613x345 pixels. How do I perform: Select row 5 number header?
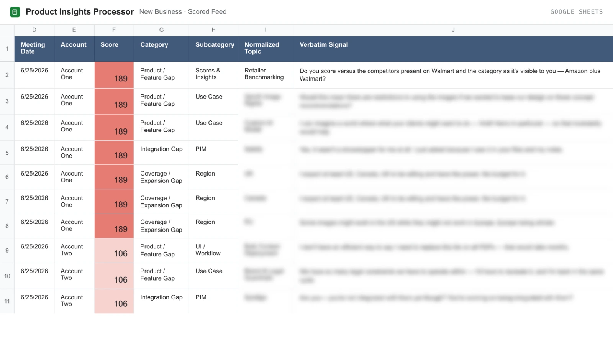click(x=7, y=153)
